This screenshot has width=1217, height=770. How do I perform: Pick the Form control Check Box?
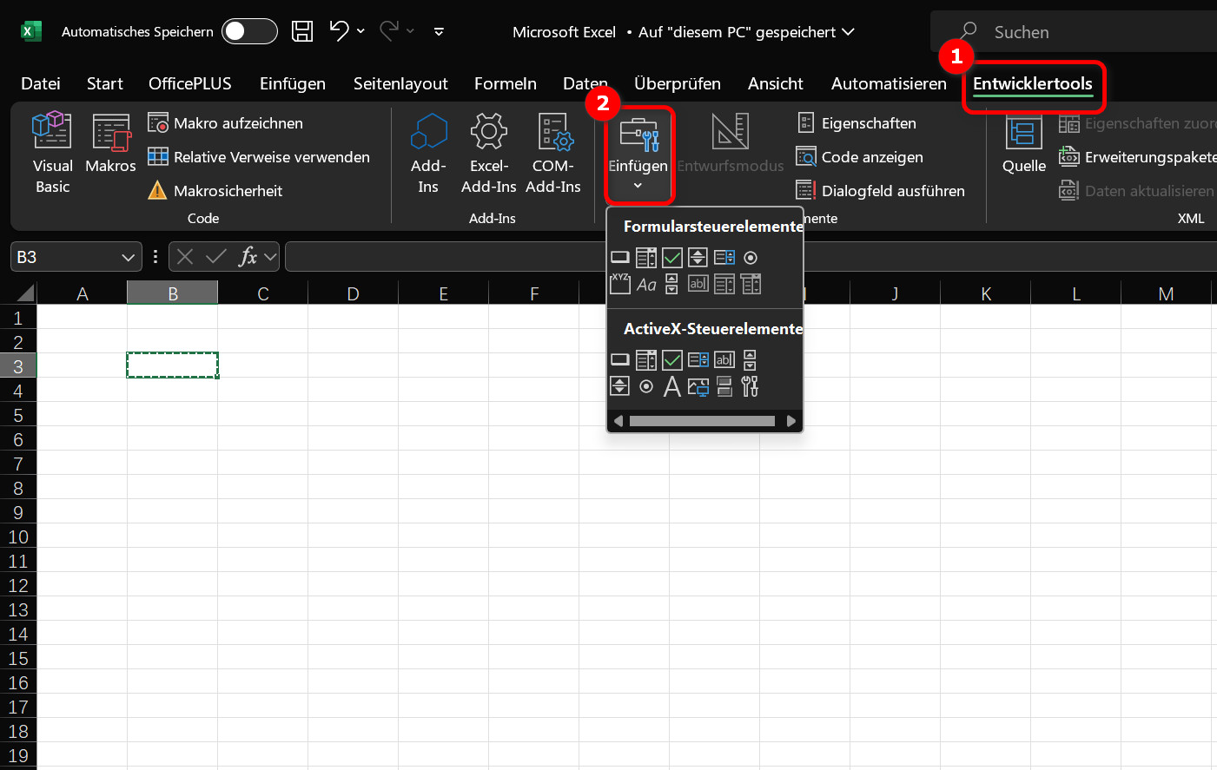(x=672, y=257)
